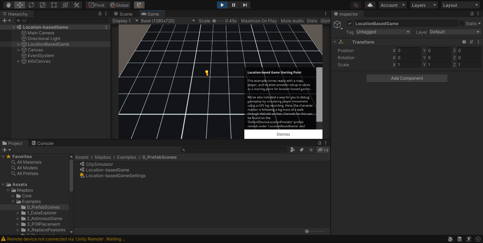Click the Add Component button
This screenshot has height=243, width=483.
point(407,78)
